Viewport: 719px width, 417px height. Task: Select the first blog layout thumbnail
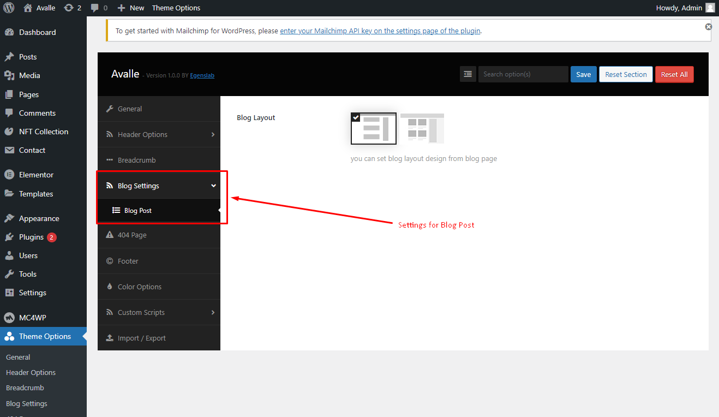(x=374, y=129)
